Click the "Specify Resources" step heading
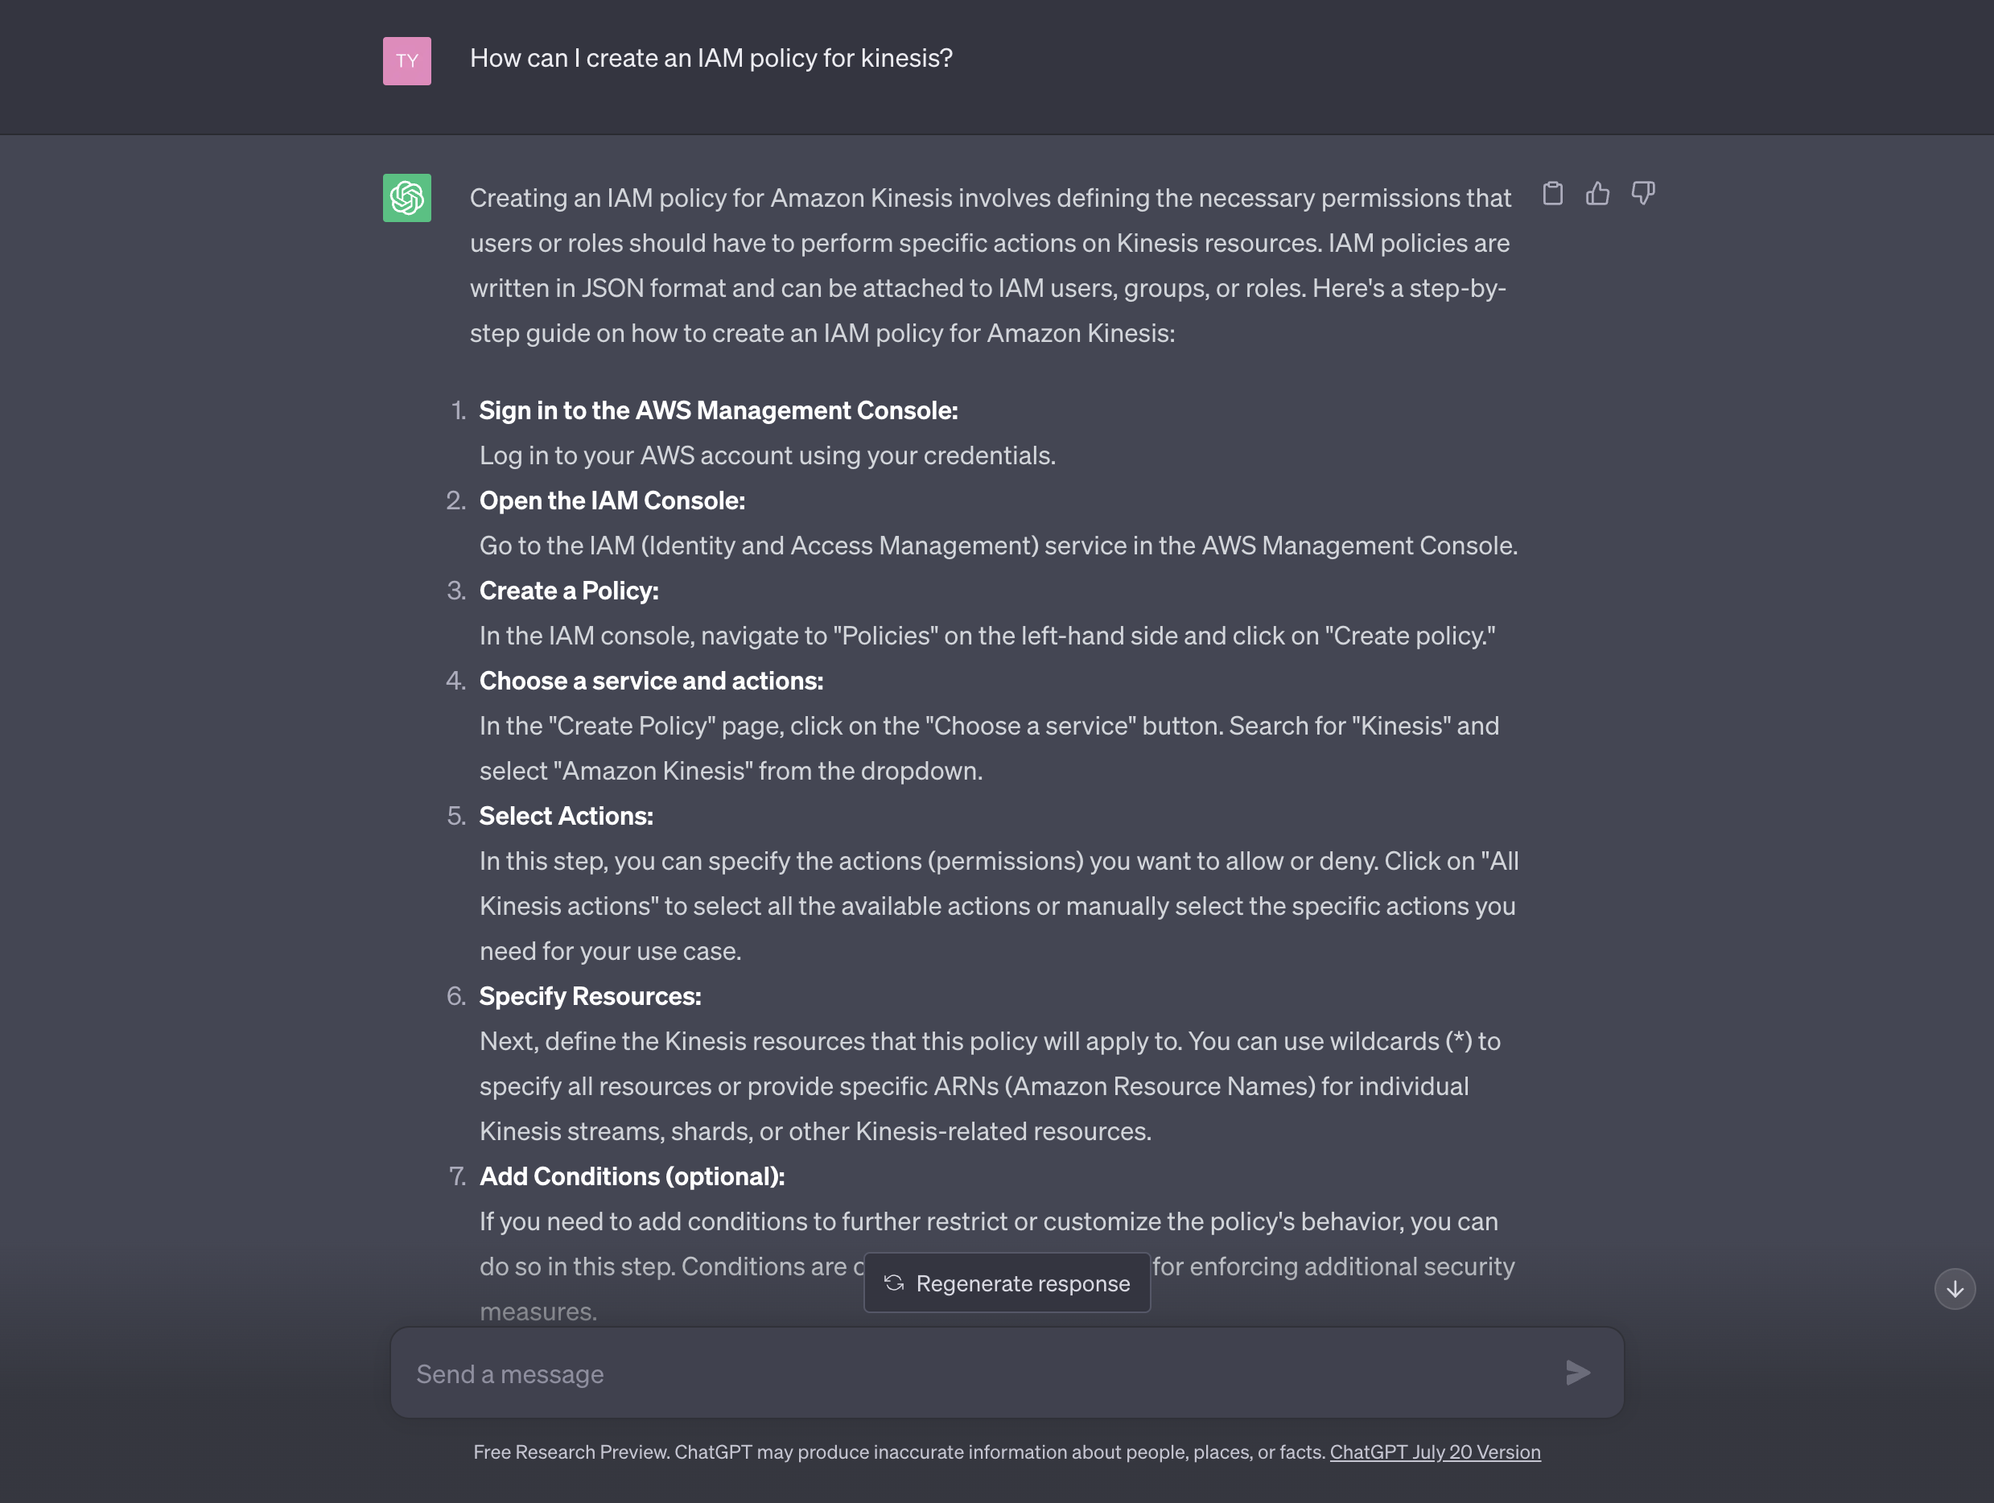 [x=590, y=996]
